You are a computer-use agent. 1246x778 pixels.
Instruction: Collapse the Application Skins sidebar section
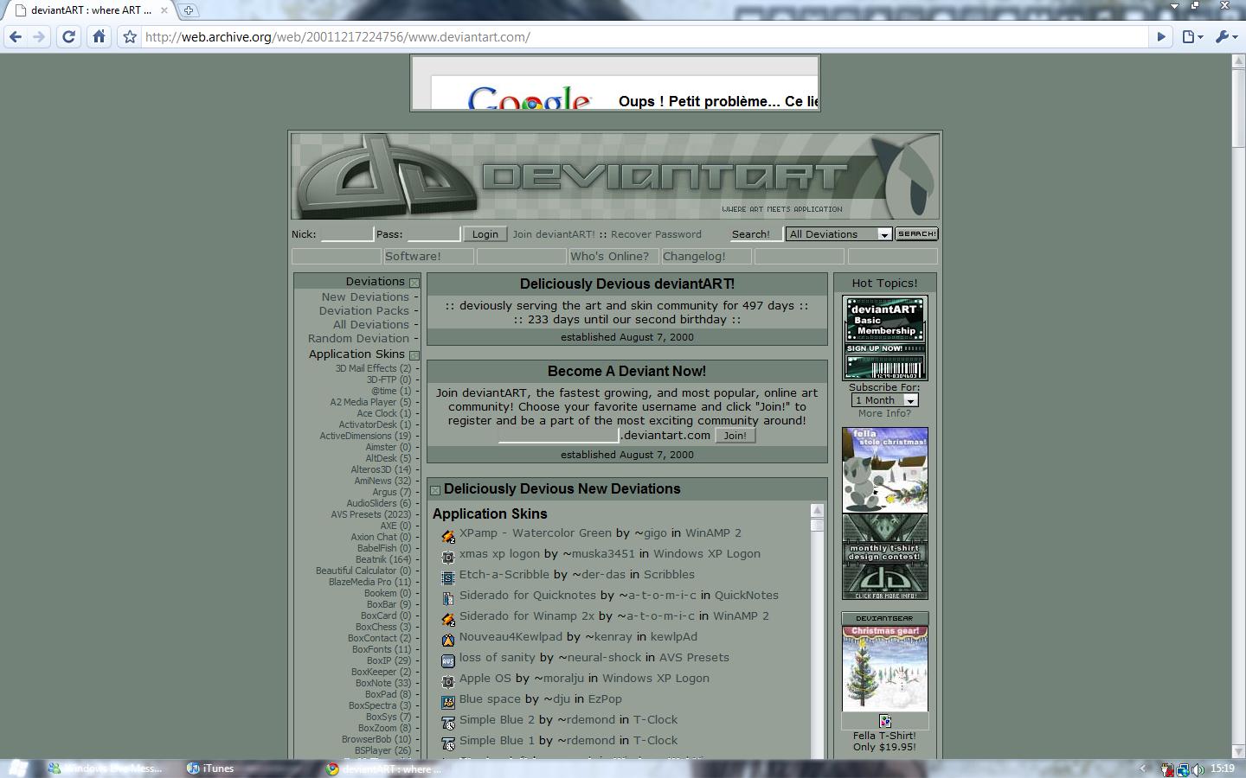[414, 355]
